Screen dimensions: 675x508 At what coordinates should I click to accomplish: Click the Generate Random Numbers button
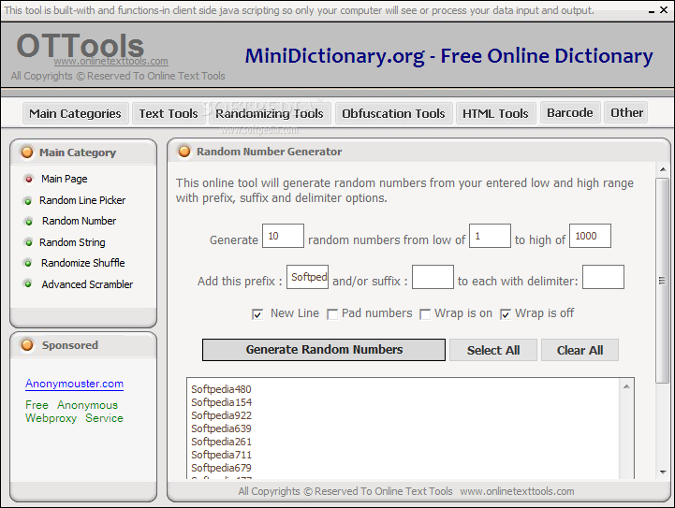click(324, 350)
